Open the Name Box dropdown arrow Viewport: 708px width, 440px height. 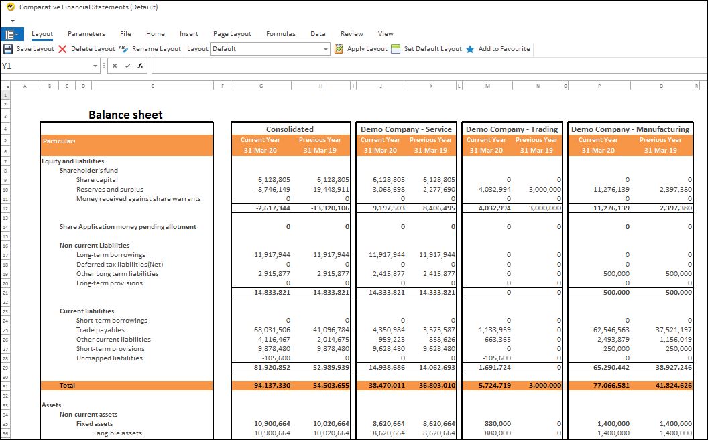(x=95, y=66)
